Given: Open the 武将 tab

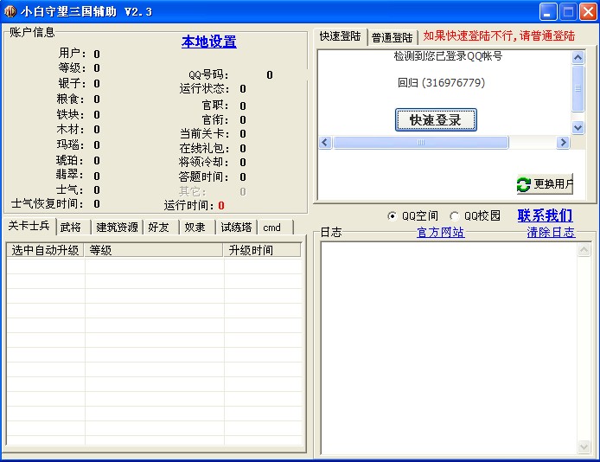Looking at the screenshot, I should tap(71, 228).
